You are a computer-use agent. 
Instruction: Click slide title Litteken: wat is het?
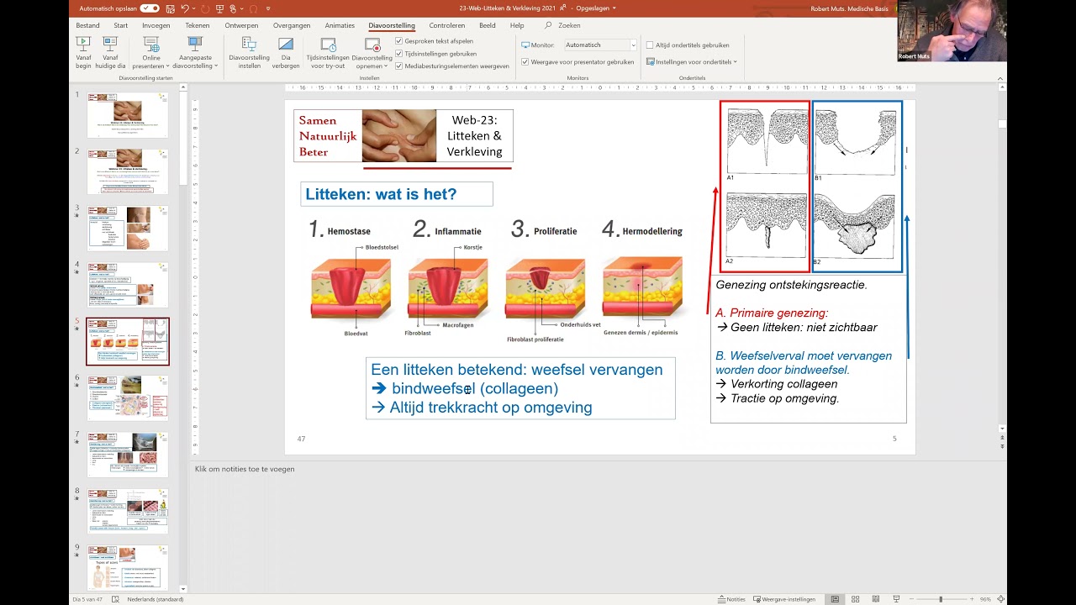tap(381, 194)
